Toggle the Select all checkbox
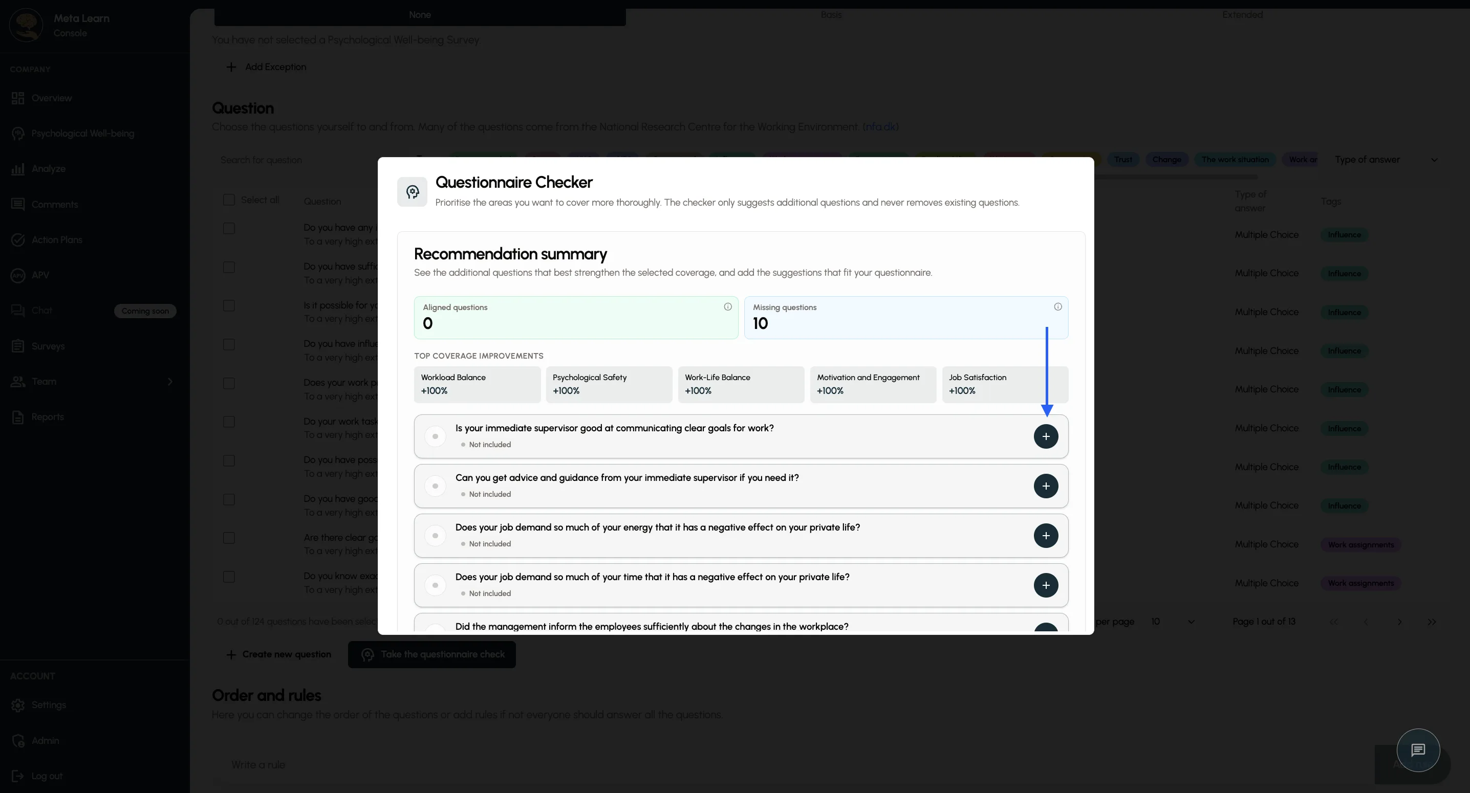Image resolution: width=1470 pixels, height=793 pixels. pos(229,200)
